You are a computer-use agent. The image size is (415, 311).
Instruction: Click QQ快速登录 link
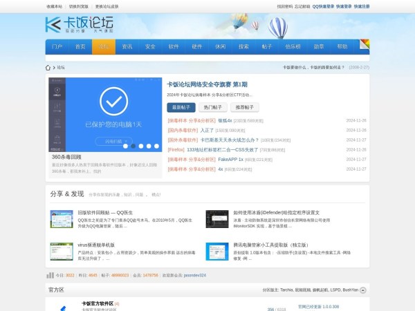click(322, 6)
